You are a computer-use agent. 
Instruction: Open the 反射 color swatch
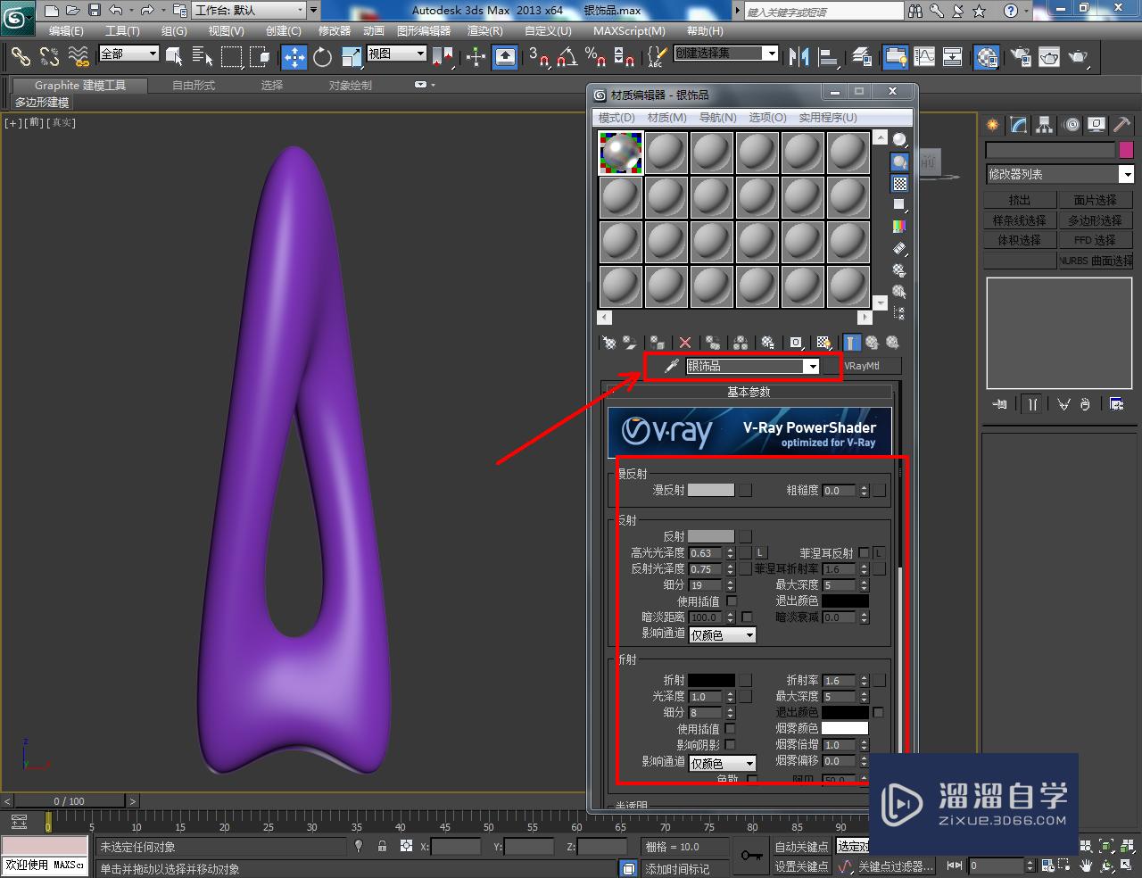coord(711,536)
